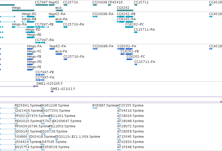The image size is (222, 151).
Task: Click cDNA AT28058.5prime
Action: point(130,132)
